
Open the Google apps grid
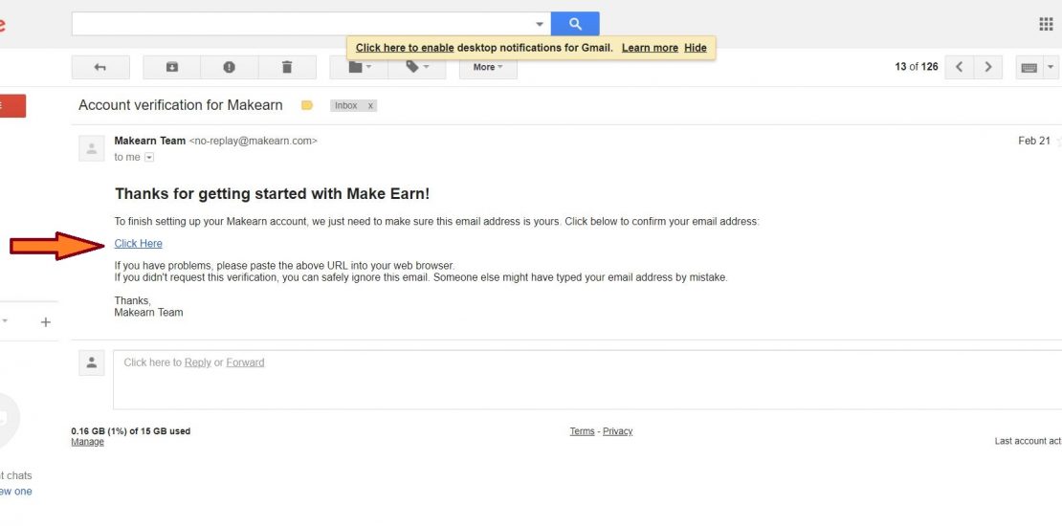1046,24
